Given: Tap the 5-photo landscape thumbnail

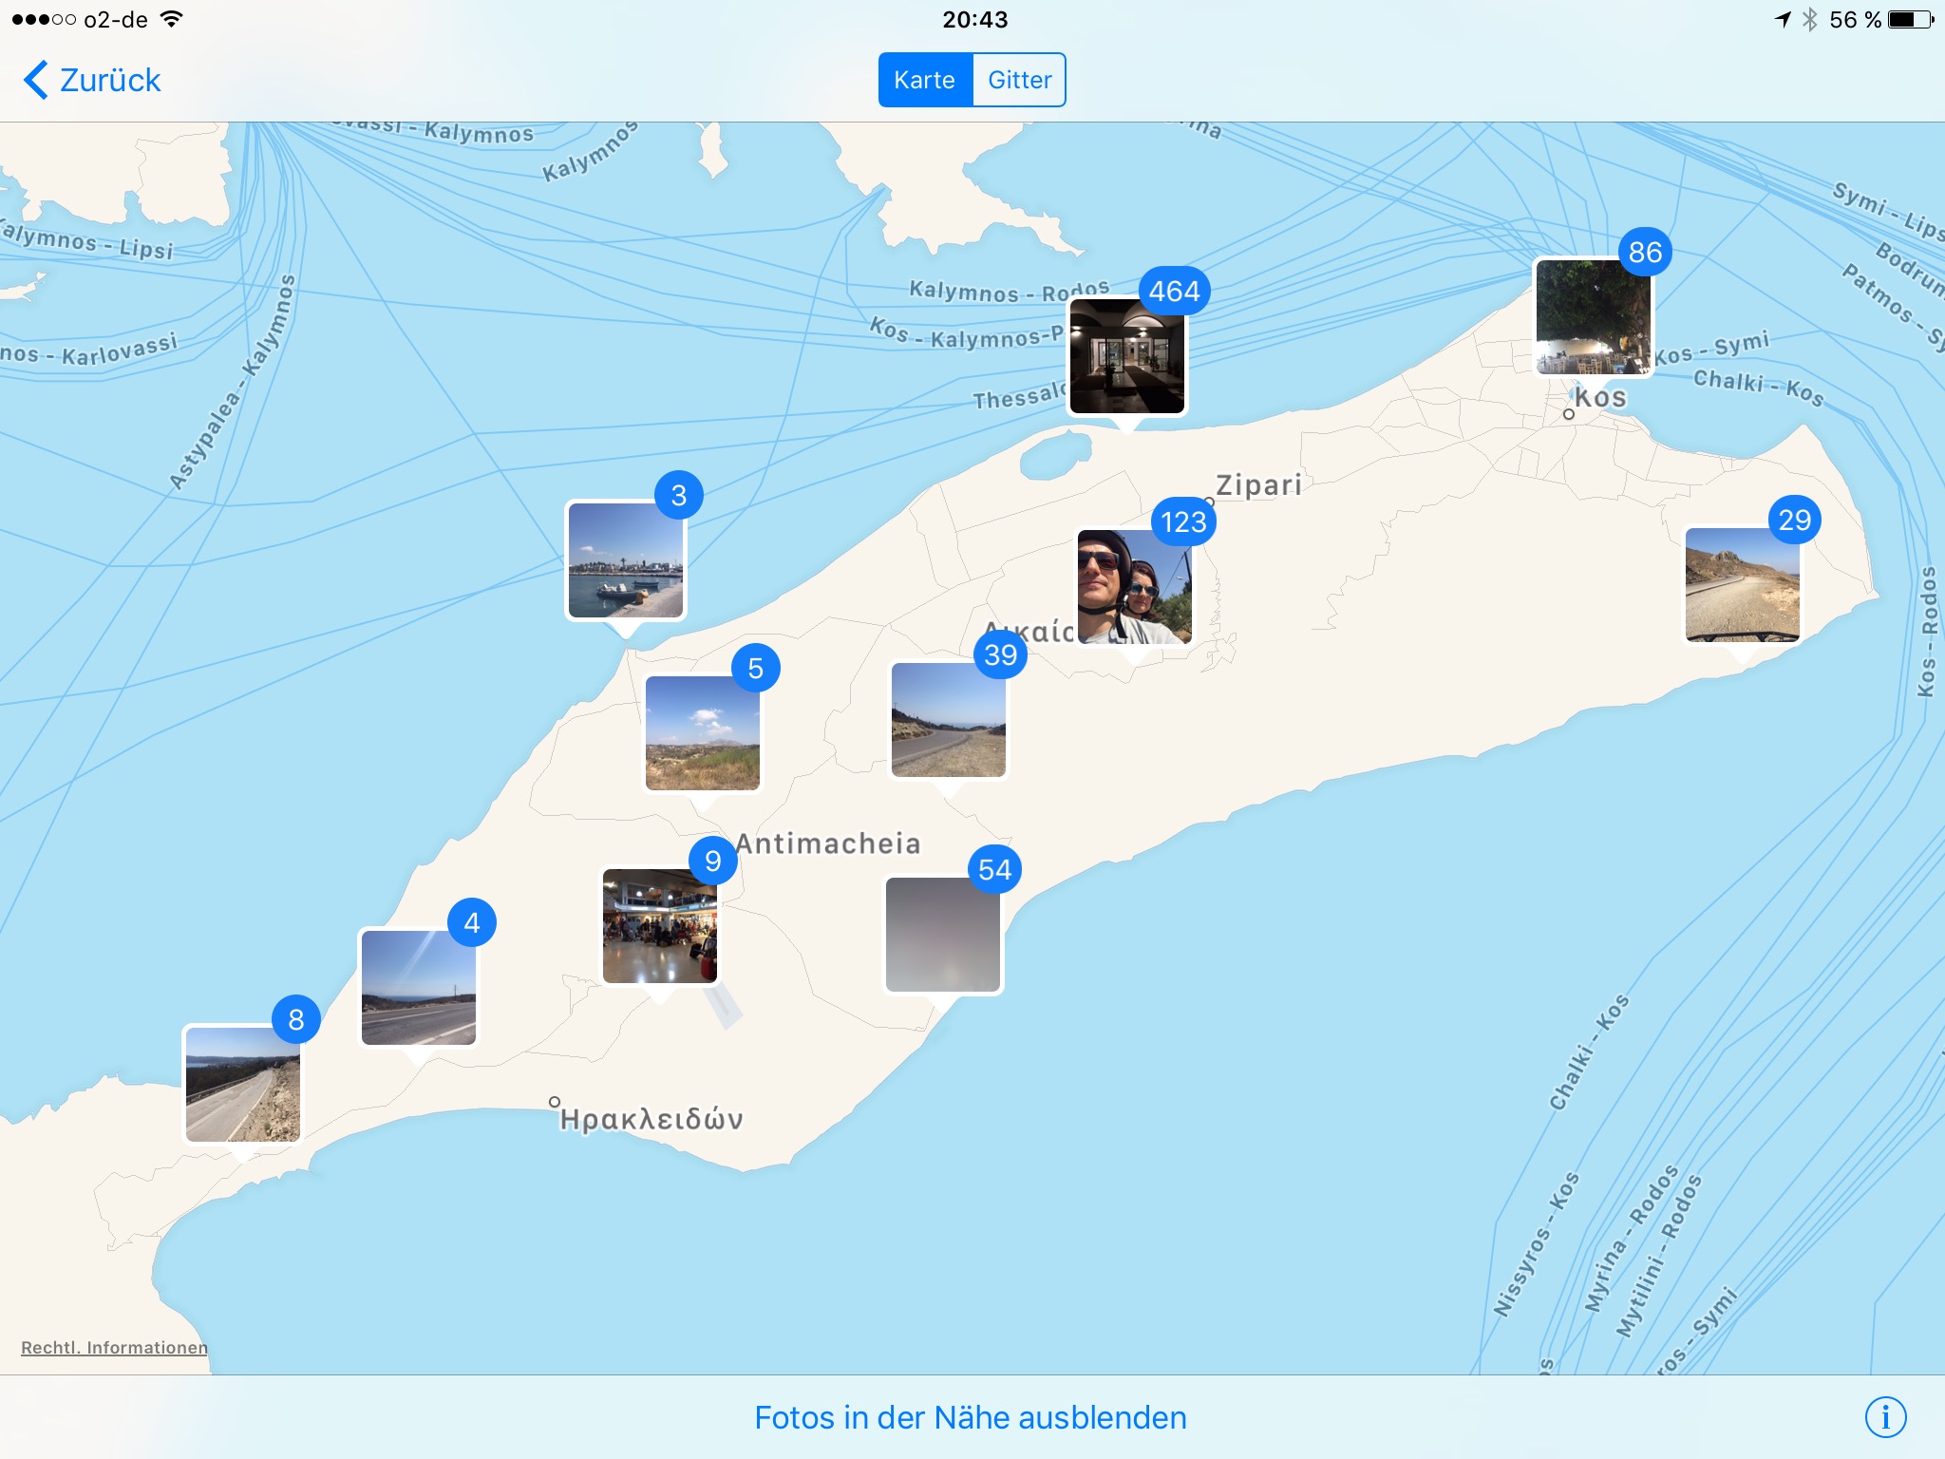Looking at the screenshot, I should click(702, 732).
